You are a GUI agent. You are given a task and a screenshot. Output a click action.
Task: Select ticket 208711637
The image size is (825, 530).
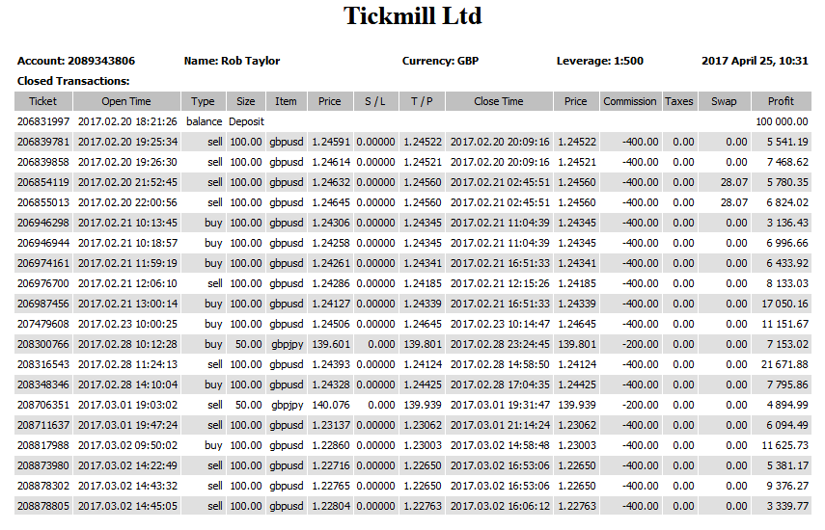tap(43, 425)
